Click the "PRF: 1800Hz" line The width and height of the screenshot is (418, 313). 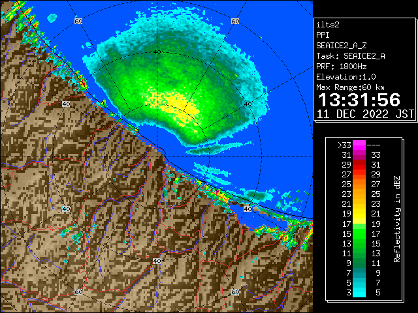pyautogui.click(x=342, y=67)
